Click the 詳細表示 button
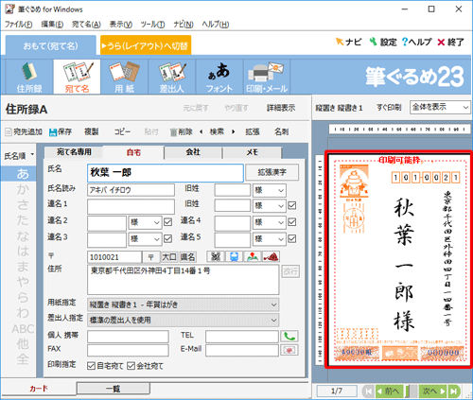 click(x=281, y=108)
